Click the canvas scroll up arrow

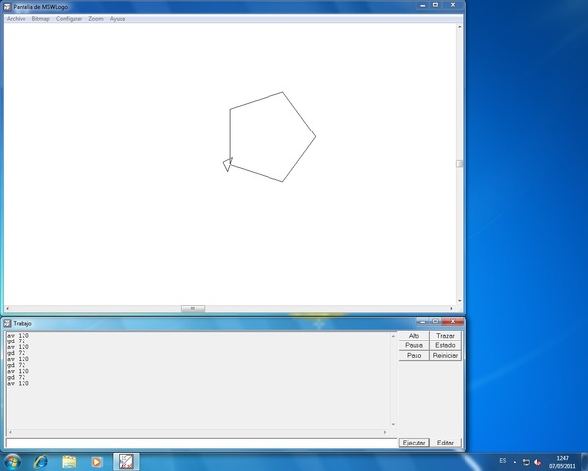[459, 27]
